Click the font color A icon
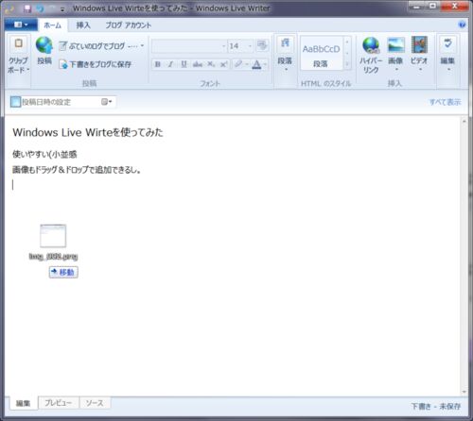This screenshot has height=421, width=473. pos(256,64)
